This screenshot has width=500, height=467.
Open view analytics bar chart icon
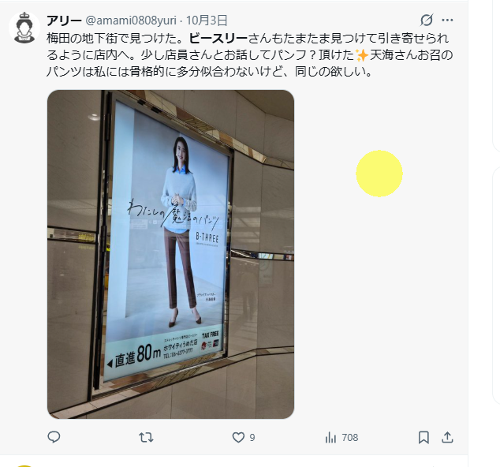(x=330, y=437)
